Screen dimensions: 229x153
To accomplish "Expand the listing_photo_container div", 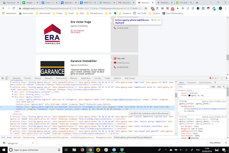I will tap(13, 92).
